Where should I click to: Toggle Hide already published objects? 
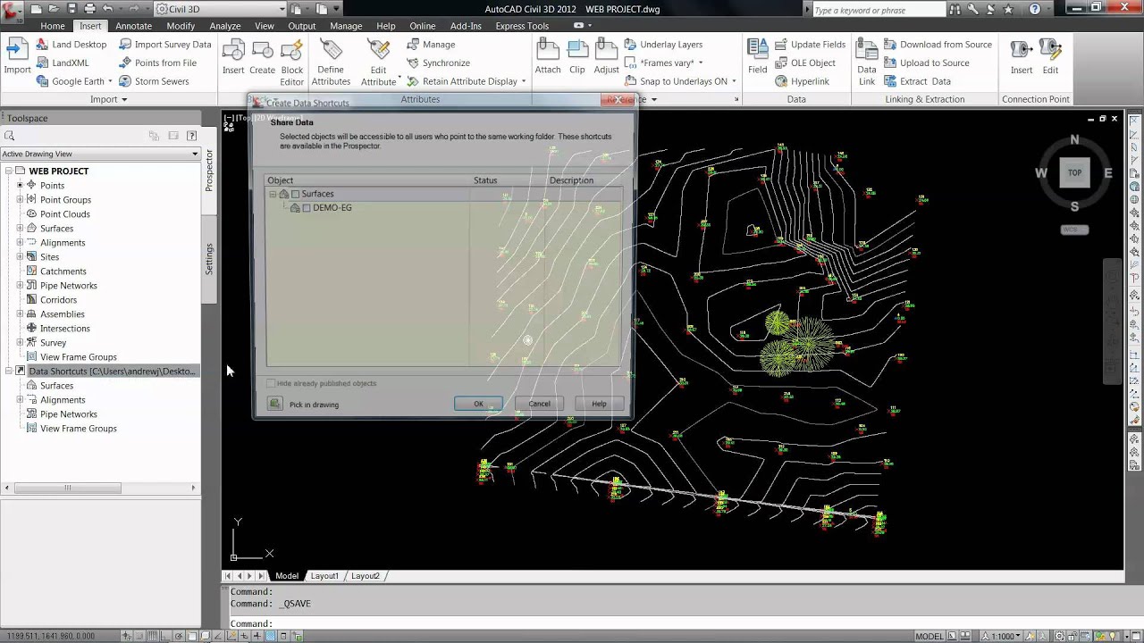[x=272, y=383]
